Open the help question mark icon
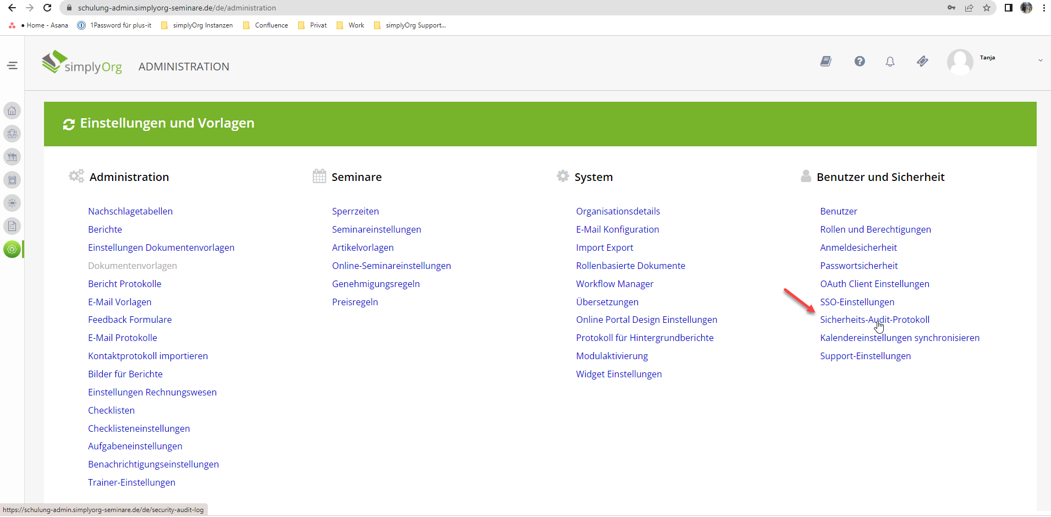Image resolution: width=1051 pixels, height=517 pixels. pyautogui.click(x=859, y=62)
